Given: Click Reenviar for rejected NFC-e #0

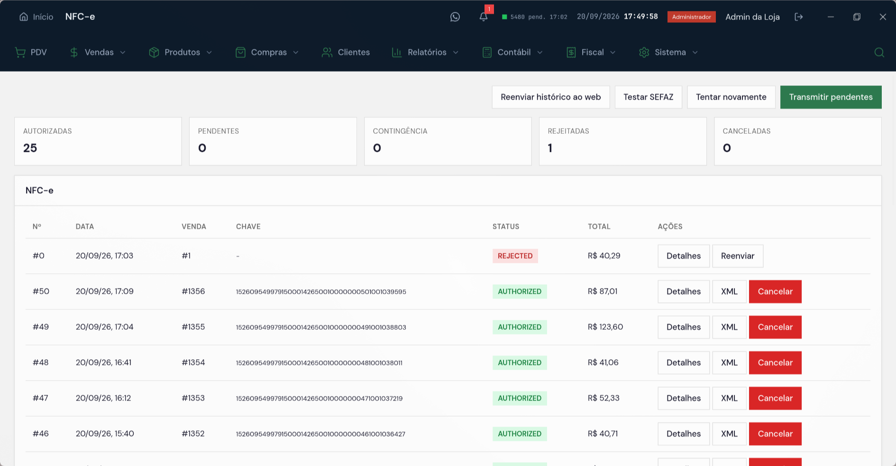Looking at the screenshot, I should pos(738,256).
